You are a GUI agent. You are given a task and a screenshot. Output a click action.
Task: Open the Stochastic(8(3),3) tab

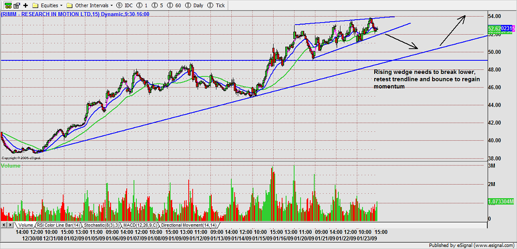coord(102,225)
